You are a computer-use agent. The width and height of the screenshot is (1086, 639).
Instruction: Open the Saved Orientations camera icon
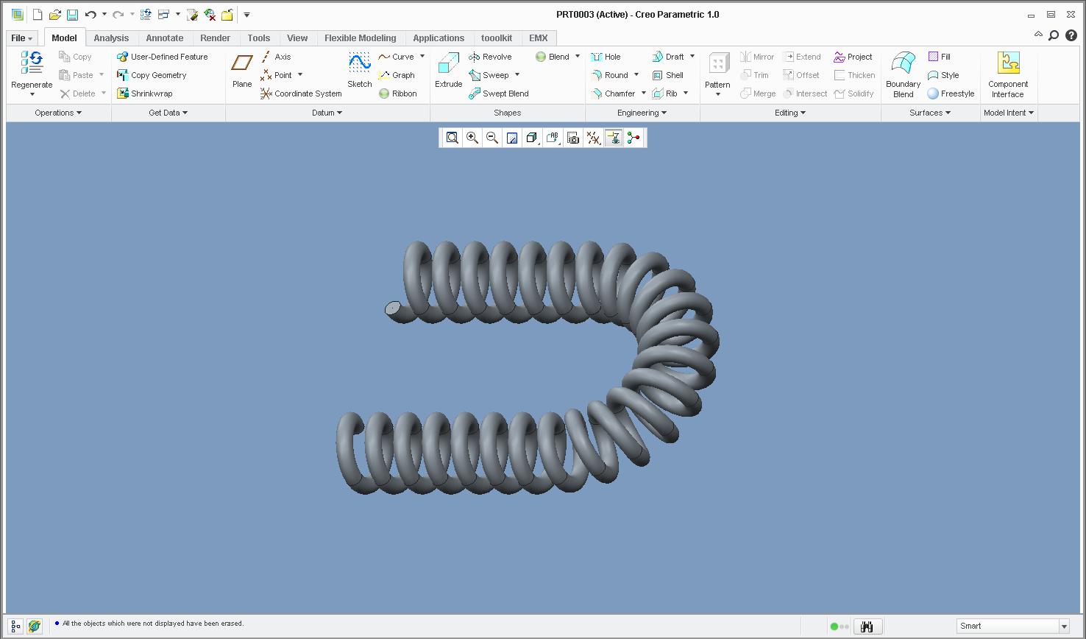573,138
